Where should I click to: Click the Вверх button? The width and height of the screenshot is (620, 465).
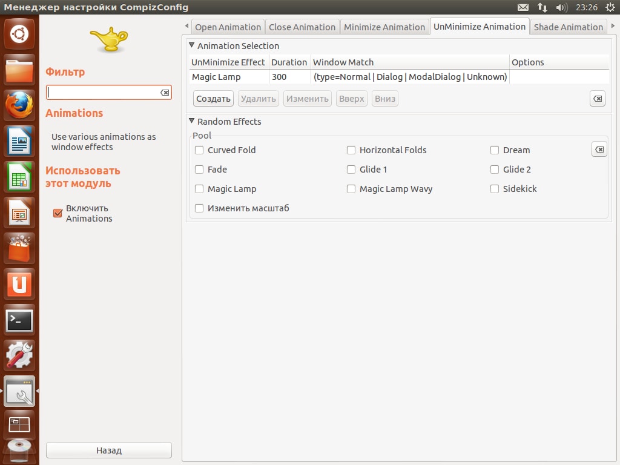[352, 99]
